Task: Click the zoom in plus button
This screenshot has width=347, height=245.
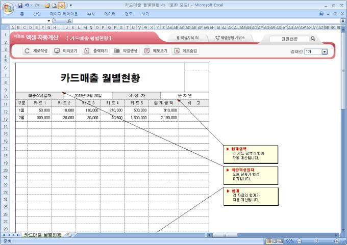Action: coord(337,241)
